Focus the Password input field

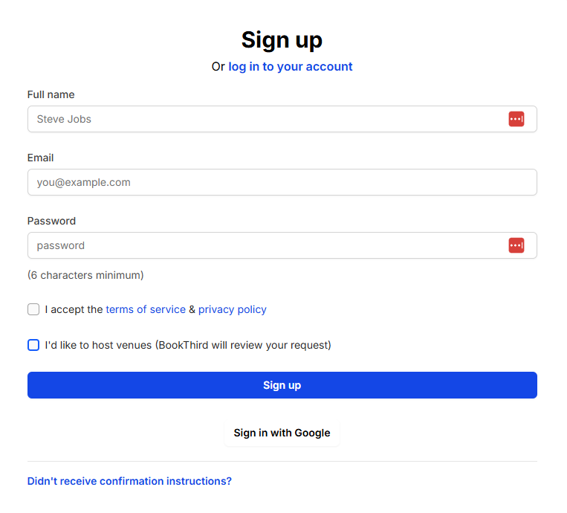pyautogui.click(x=282, y=245)
